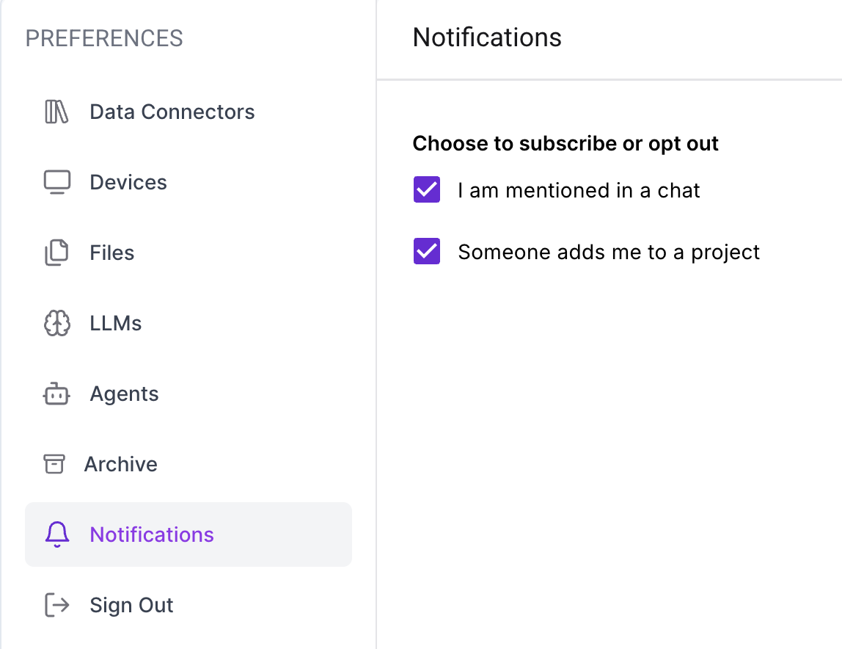Click the "Someone adds me to a project" label
Viewport: 842px width, 649px height.
pos(609,252)
